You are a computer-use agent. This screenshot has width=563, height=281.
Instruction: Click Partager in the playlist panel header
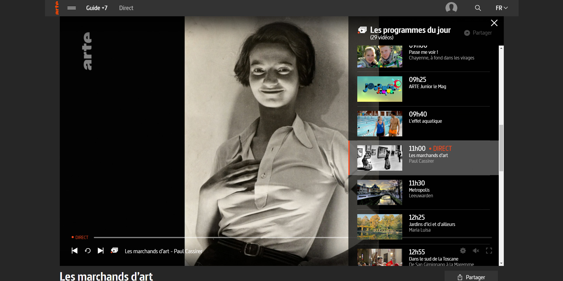click(x=478, y=33)
